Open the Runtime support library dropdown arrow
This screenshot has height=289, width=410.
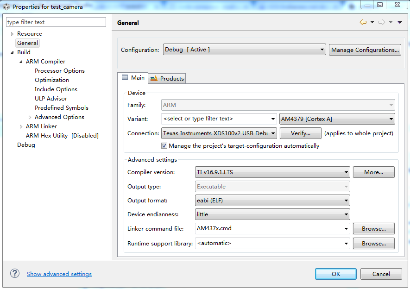pyautogui.click(x=346, y=244)
